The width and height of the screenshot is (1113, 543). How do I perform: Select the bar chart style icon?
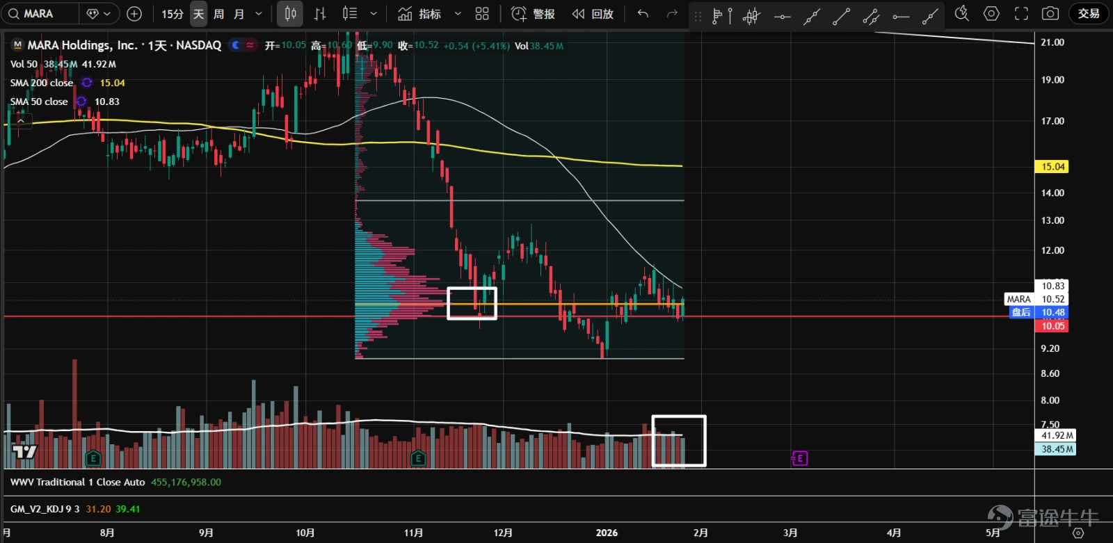pyautogui.click(x=320, y=14)
